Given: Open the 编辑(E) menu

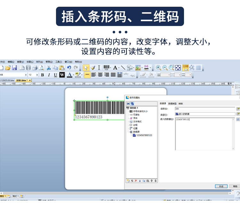Looking at the screenshot, I should [11, 62].
